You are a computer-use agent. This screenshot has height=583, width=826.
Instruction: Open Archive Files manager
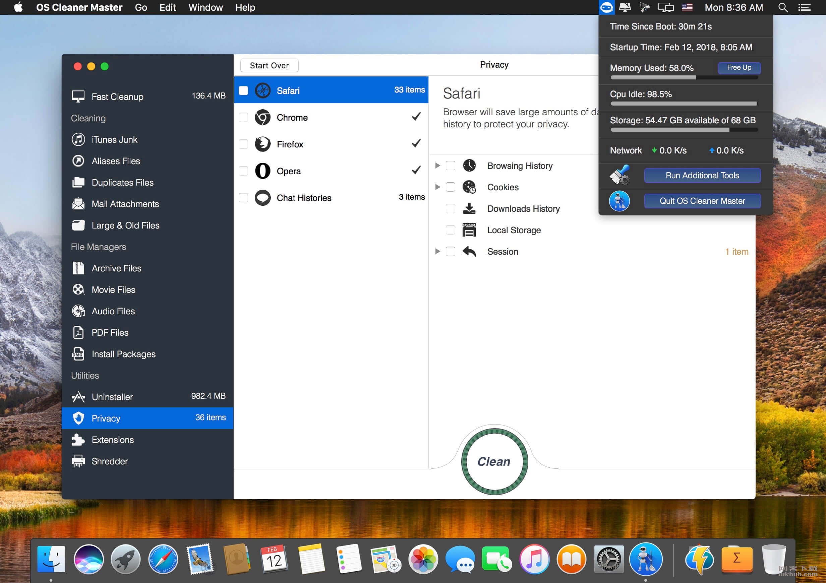[x=147, y=268]
